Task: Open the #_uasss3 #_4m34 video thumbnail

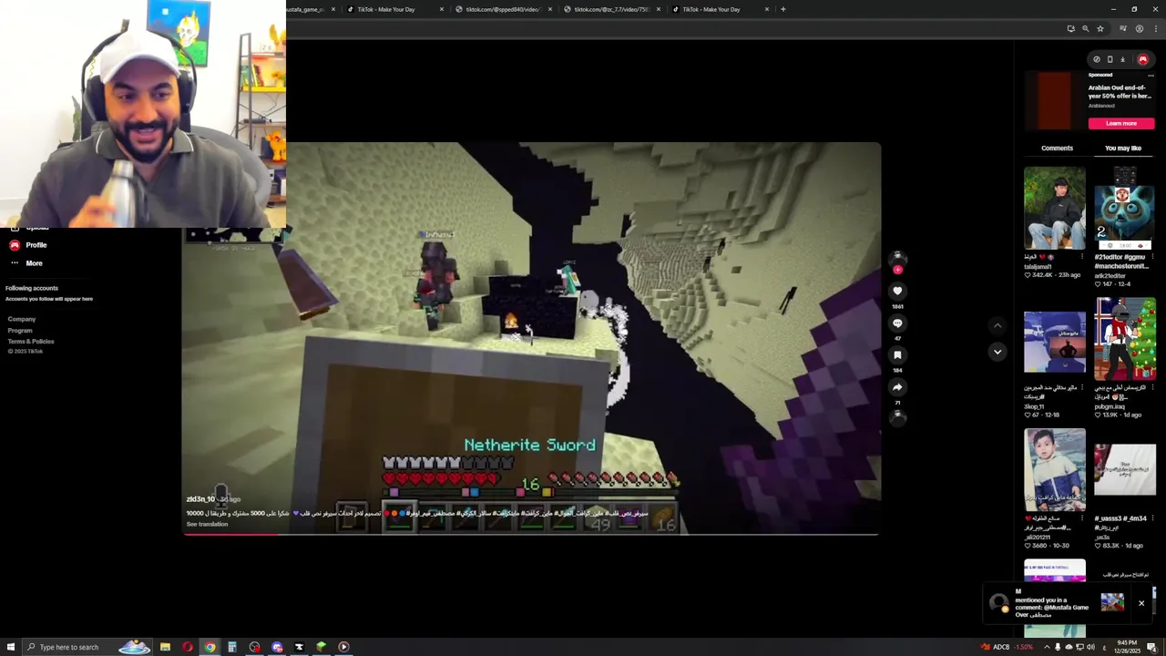Action: [x=1125, y=470]
